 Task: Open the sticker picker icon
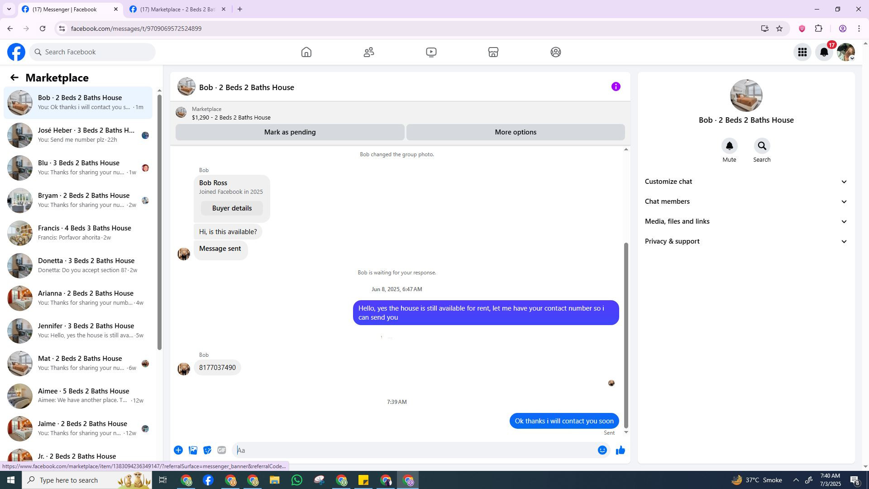tap(207, 450)
